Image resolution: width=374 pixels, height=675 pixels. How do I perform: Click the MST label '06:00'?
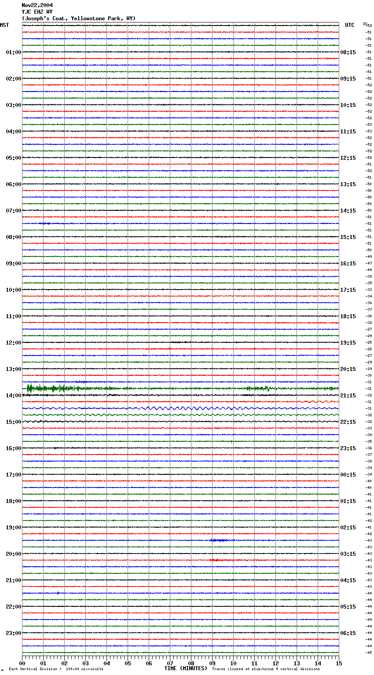click(x=14, y=184)
